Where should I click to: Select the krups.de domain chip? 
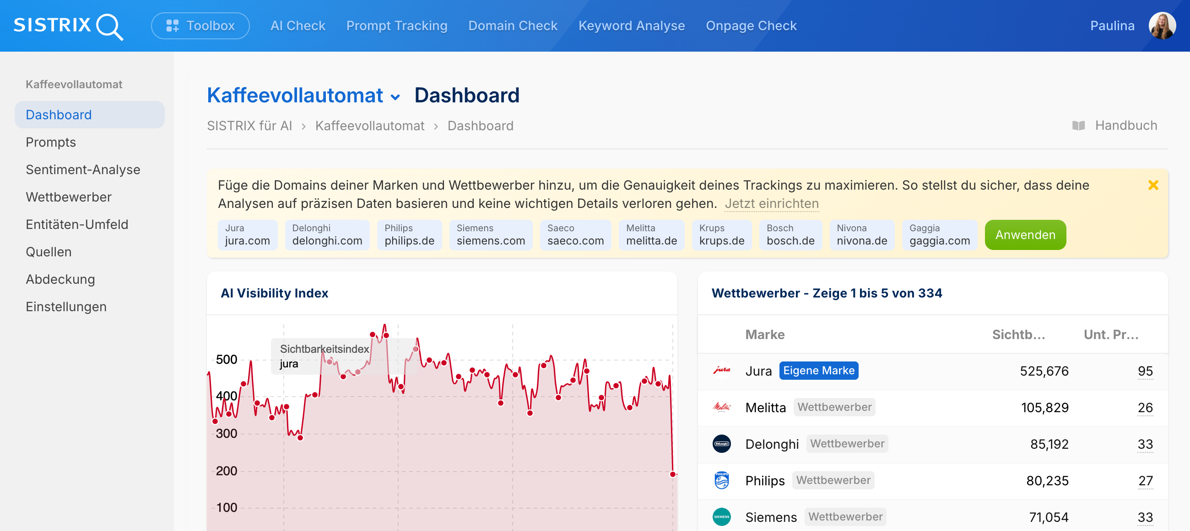click(x=722, y=235)
